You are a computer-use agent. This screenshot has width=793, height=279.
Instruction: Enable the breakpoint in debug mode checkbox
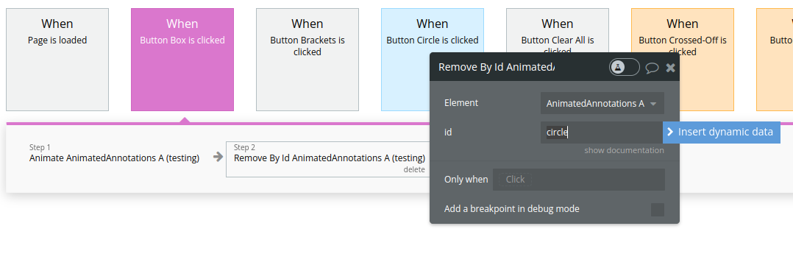pyautogui.click(x=658, y=210)
